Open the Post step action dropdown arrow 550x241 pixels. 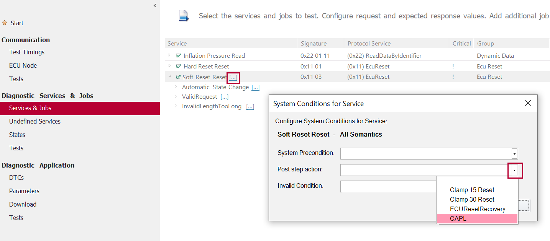[x=514, y=170]
